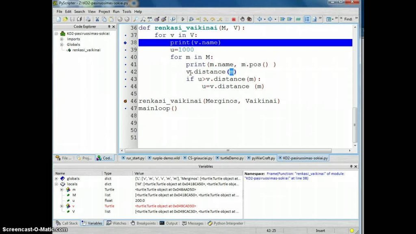Click the red Abort Debugging stop icon

(x=234, y=19)
